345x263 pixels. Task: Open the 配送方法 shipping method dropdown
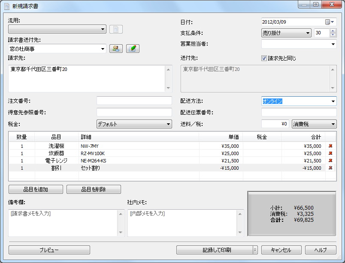(x=333, y=101)
